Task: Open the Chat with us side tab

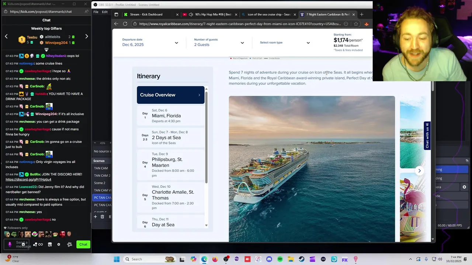Action: pos(427,136)
